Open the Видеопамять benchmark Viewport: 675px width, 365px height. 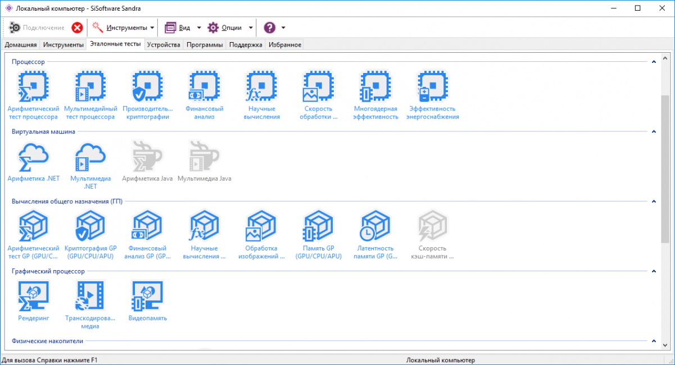146,300
